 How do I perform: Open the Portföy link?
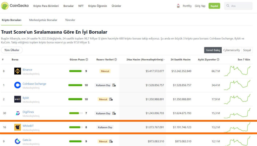coord(187,6)
